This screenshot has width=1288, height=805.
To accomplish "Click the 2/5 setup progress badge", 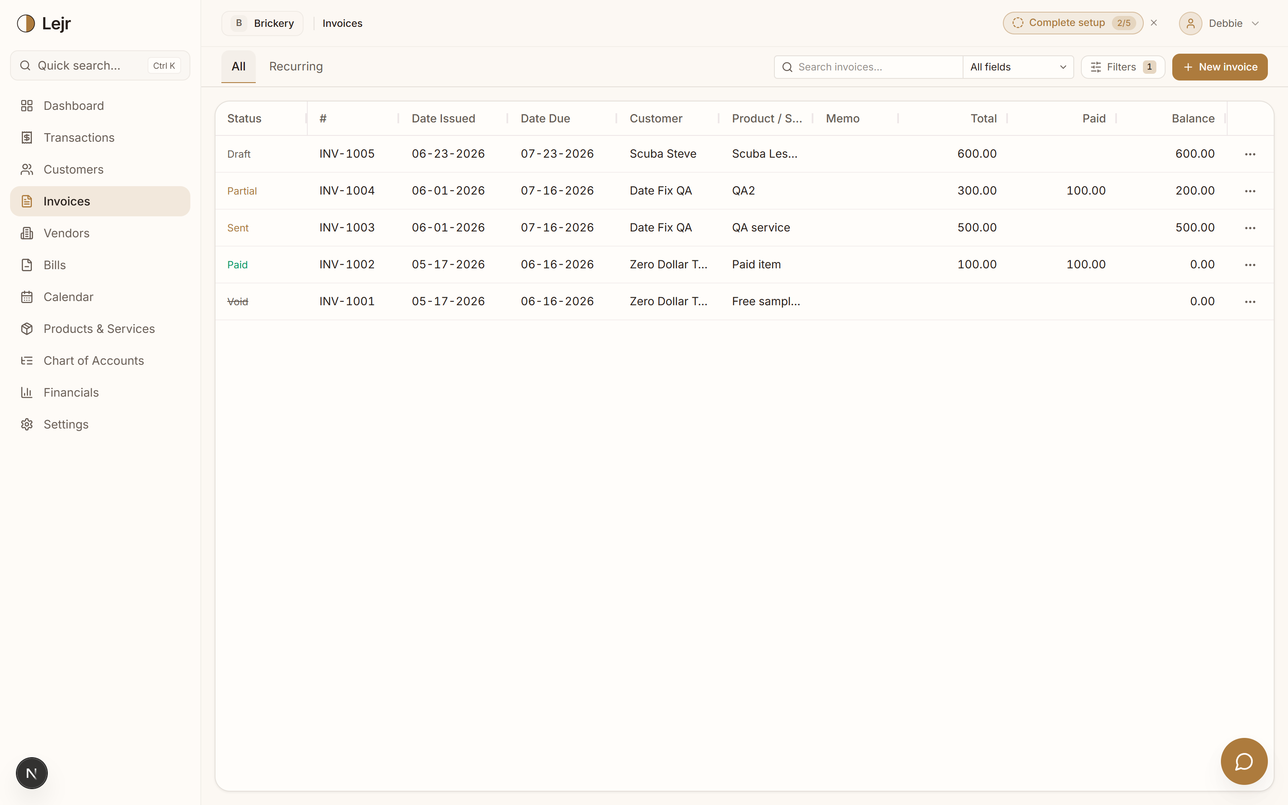I will [x=1124, y=23].
